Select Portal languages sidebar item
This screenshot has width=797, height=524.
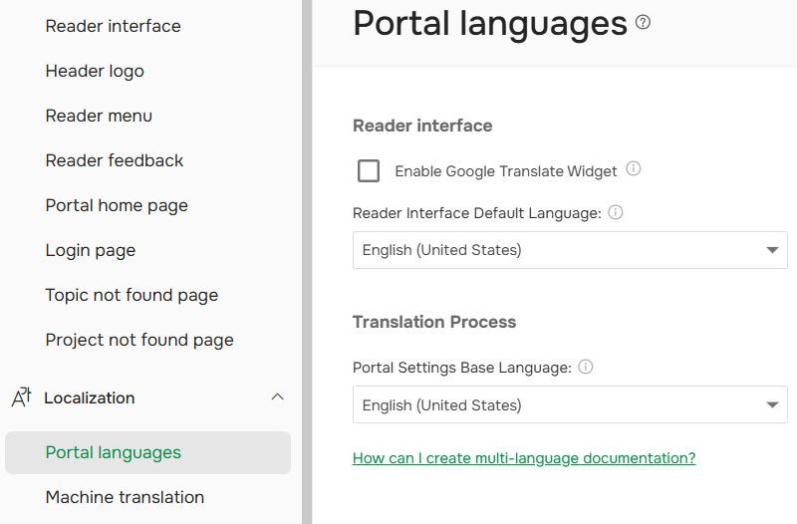point(147,452)
